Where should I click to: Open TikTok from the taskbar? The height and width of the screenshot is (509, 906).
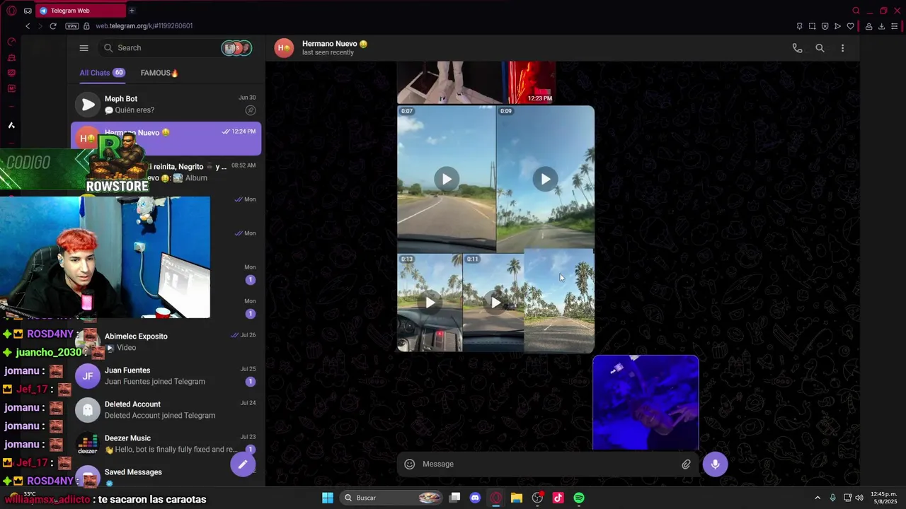pos(558,498)
